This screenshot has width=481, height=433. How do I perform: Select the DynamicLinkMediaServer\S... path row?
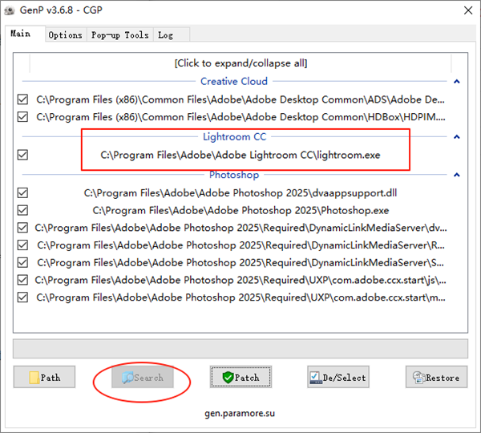point(240,263)
